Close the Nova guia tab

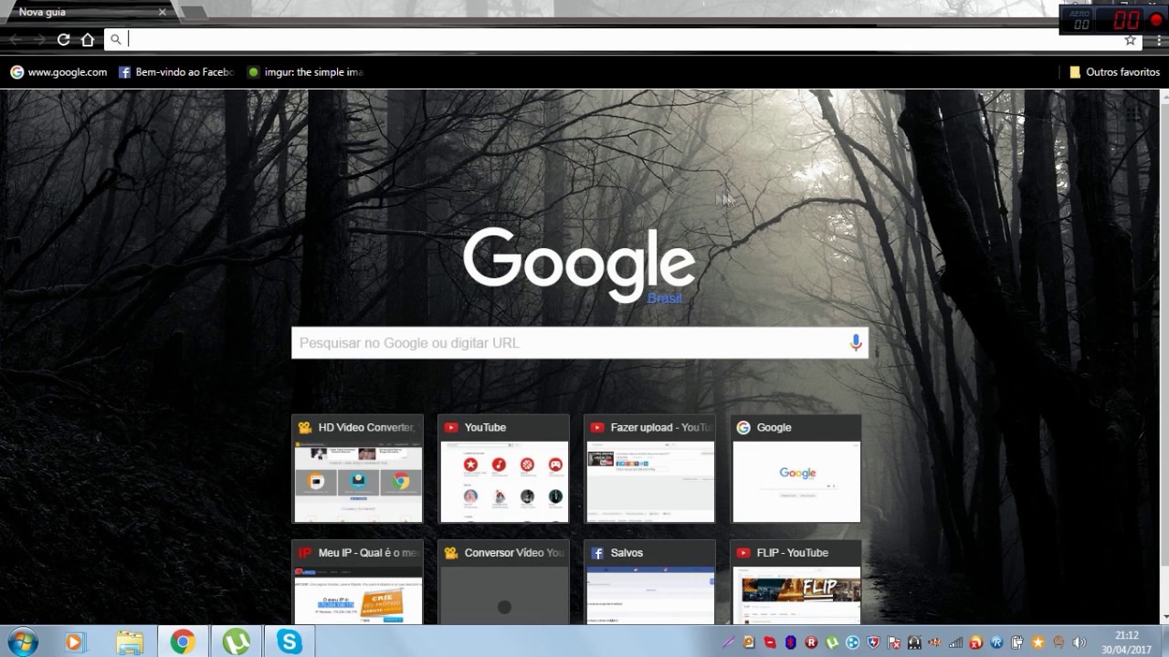click(163, 12)
